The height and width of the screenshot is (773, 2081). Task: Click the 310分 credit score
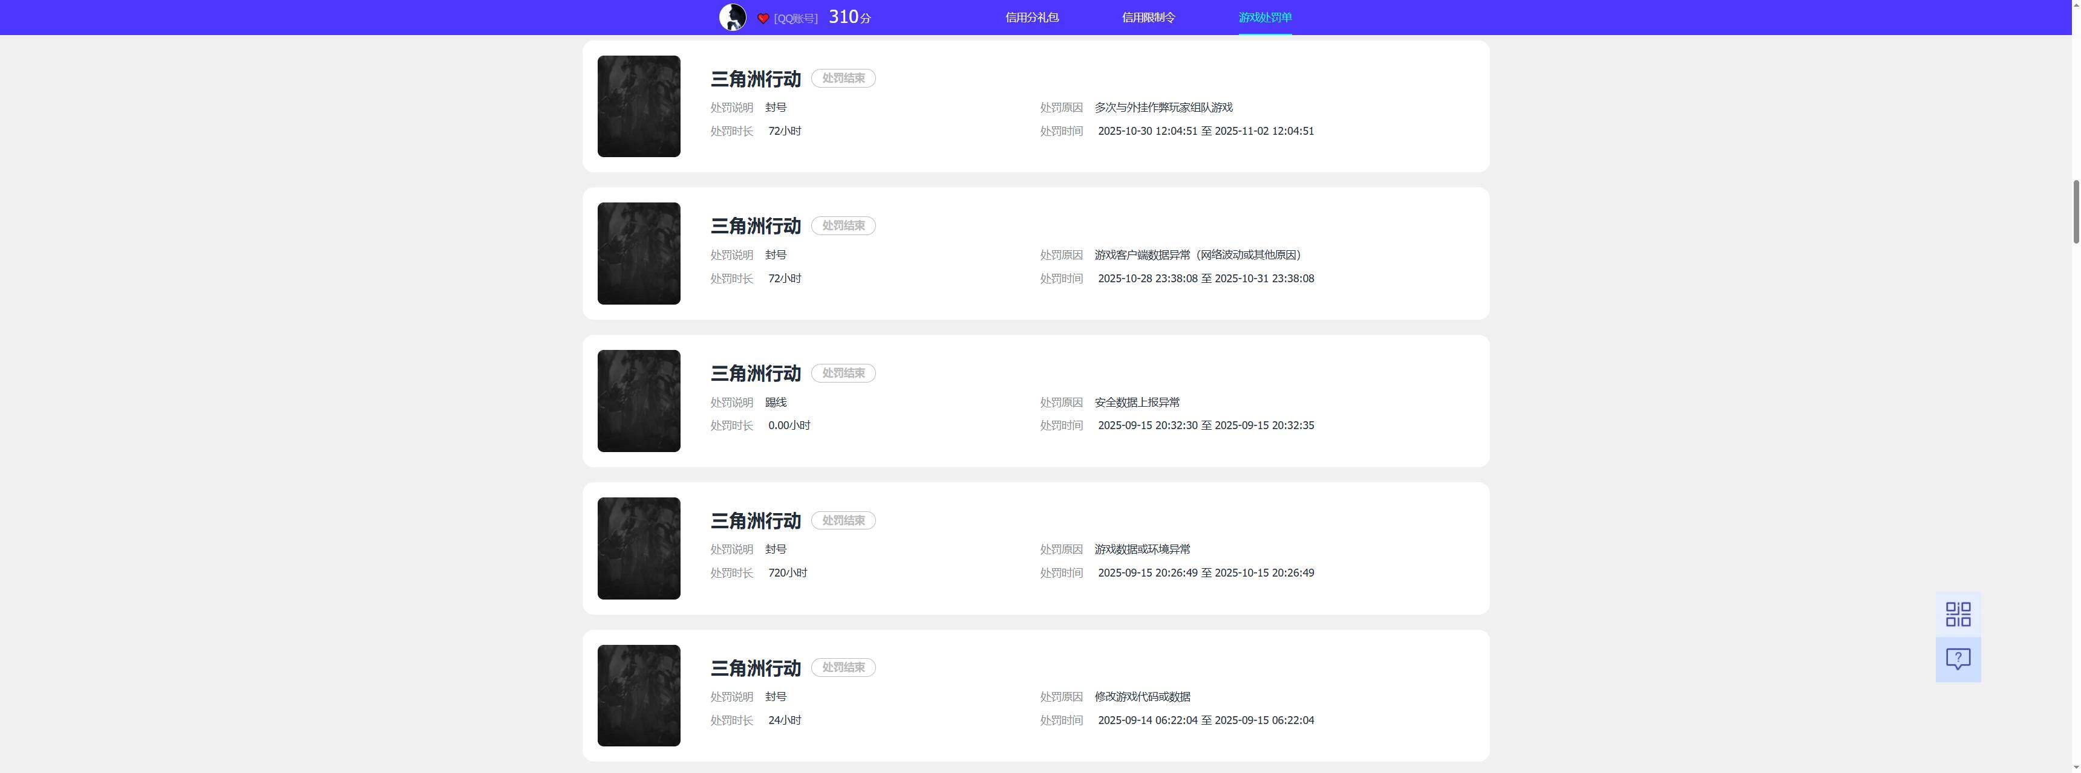pyautogui.click(x=849, y=17)
